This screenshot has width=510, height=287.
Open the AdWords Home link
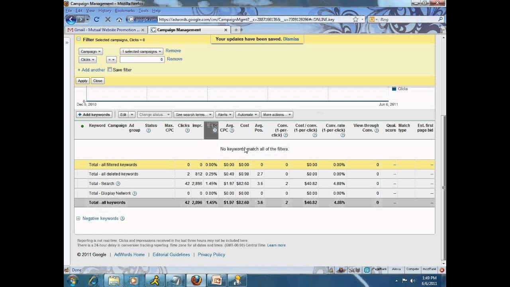pos(129,255)
